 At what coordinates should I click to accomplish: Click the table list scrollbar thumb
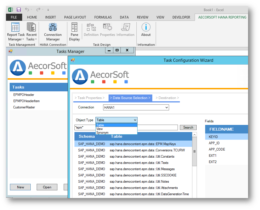pos(194,151)
